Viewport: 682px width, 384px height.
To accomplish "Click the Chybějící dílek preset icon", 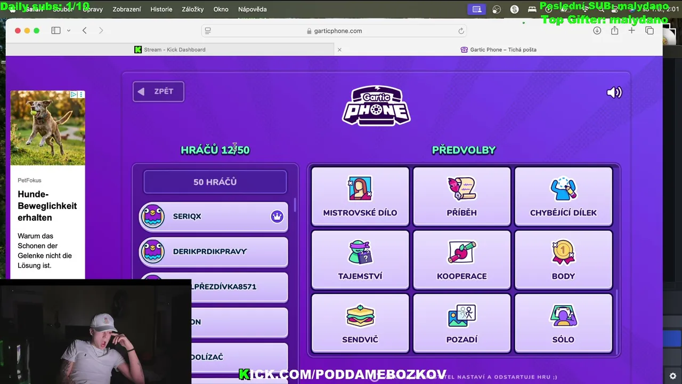I will [x=563, y=189].
